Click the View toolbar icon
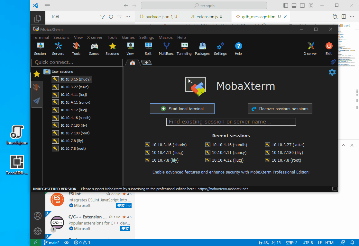The height and width of the screenshot is (246, 359). pos(130,49)
